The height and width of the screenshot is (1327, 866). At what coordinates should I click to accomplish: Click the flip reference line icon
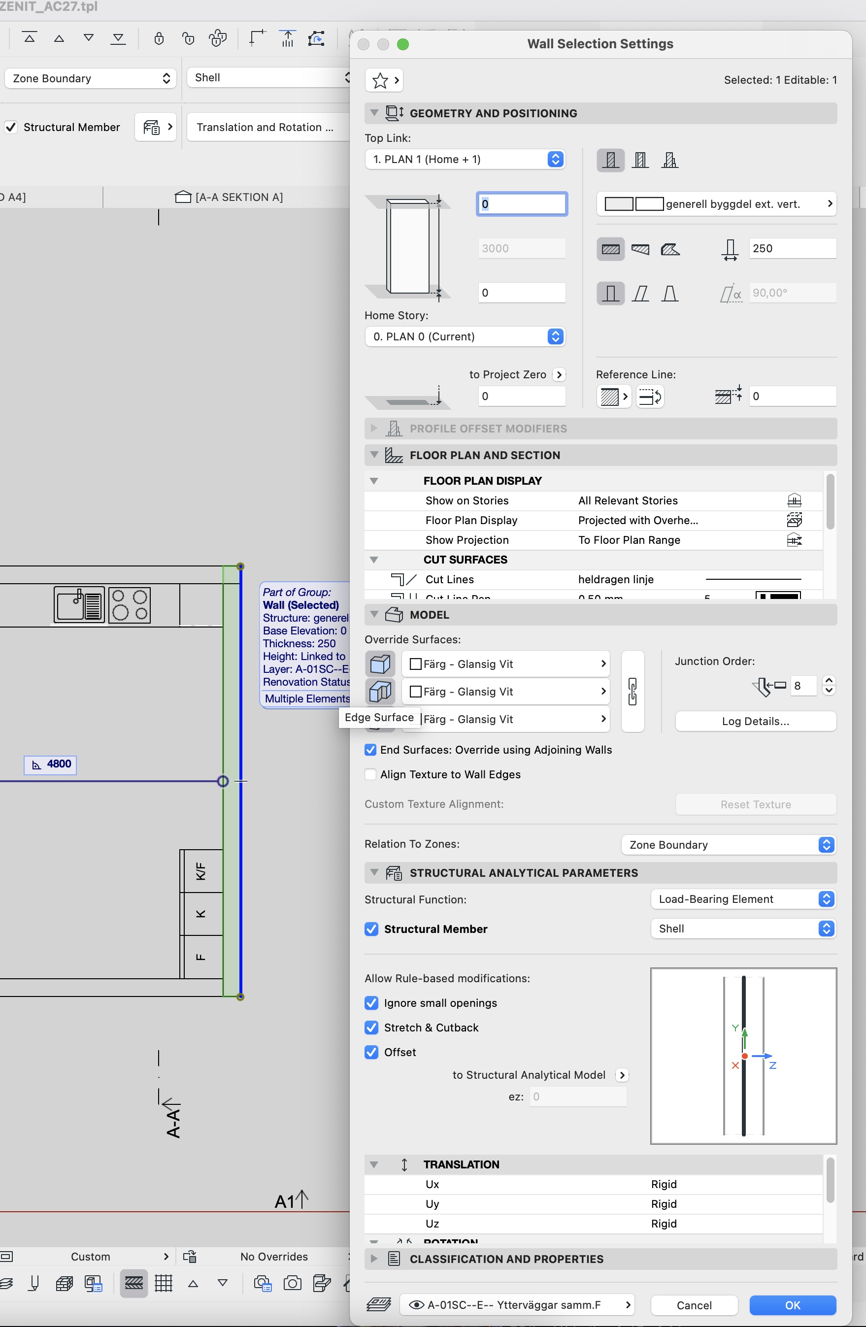pyautogui.click(x=650, y=397)
